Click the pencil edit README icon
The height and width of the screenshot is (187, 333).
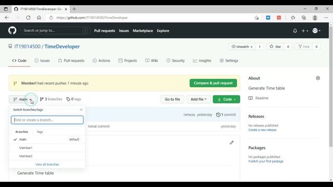[x=232, y=142]
